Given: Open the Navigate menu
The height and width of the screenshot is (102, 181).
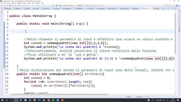Looking at the screenshot, I should 19,3.
